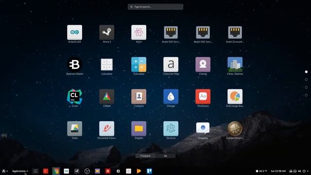Viewport: 311px width, 175px height.
Task: Open Google Chrome from the taskbar
Action: pyautogui.click(x=56, y=171)
